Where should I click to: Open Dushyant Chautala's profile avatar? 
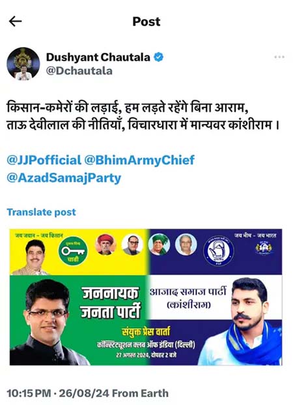(x=23, y=64)
